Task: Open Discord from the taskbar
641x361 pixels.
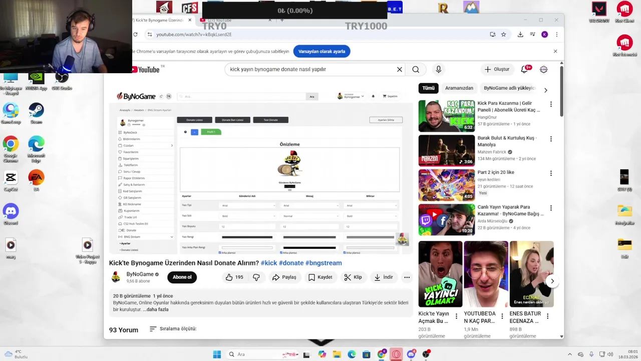Action: coord(411,354)
